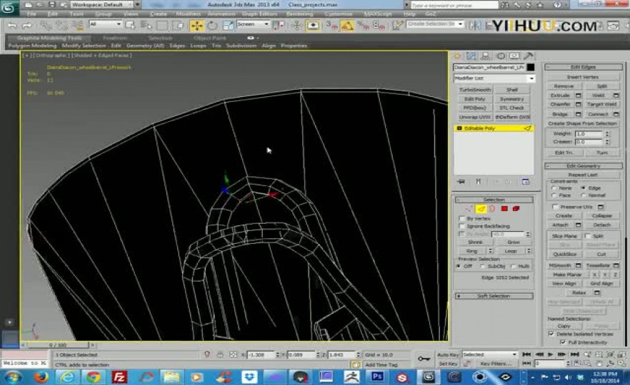This screenshot has height=385, width=630.
Task: Select the Normal constraint radio button
Action: [583, 195]
